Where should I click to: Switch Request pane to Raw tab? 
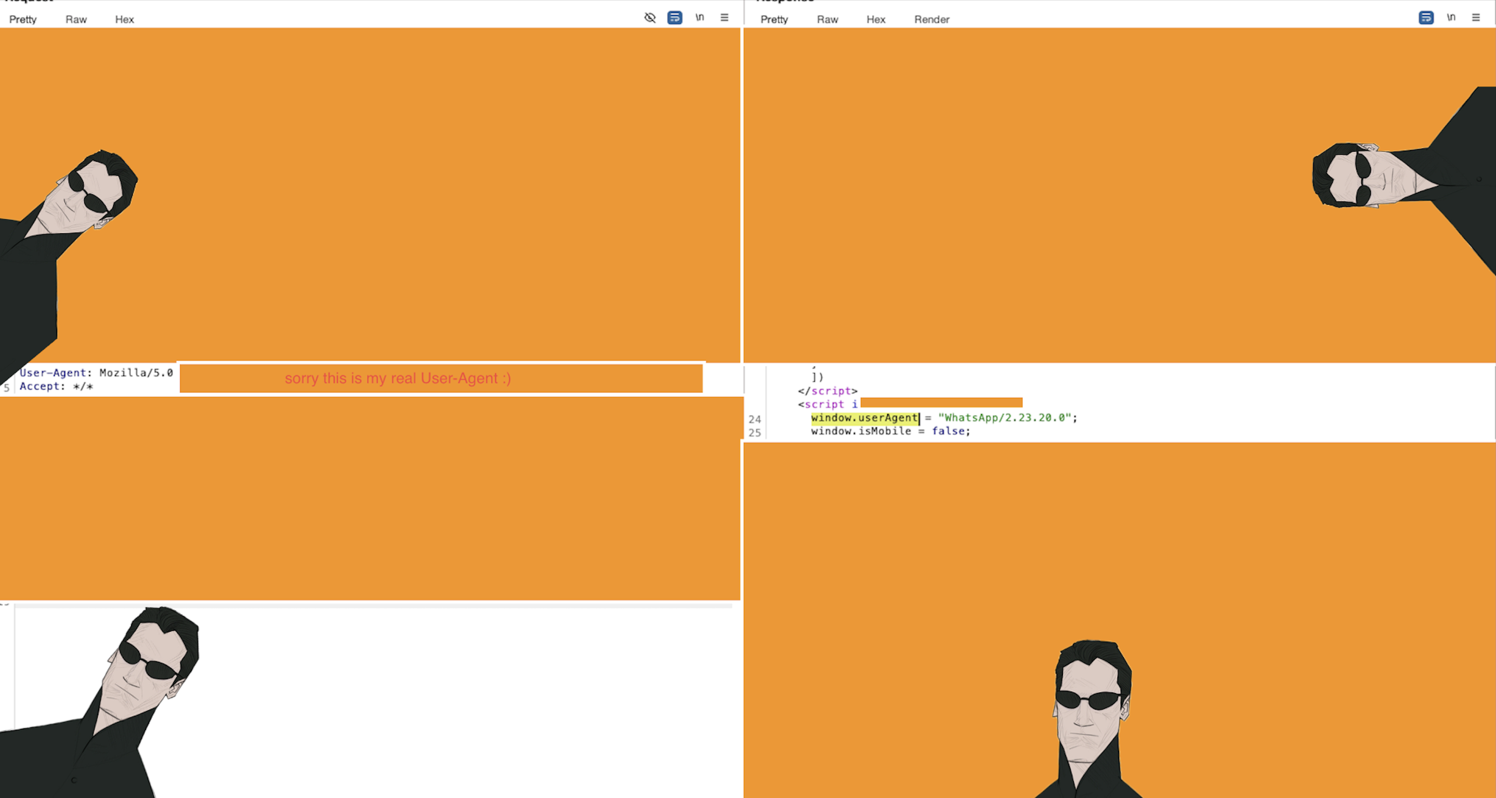click(x=76, y=19)
